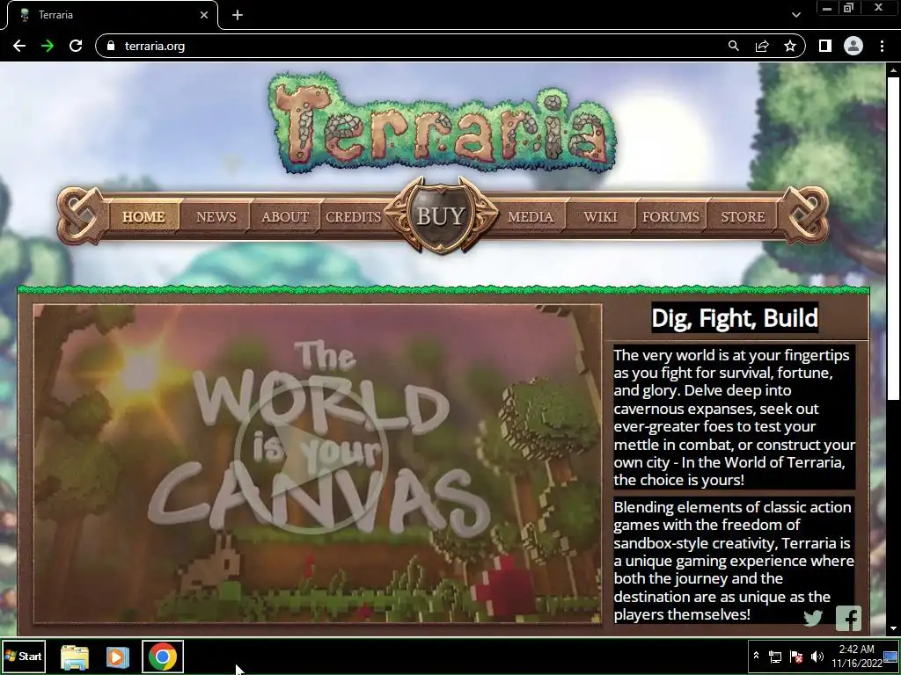Open network icon in system tray
This screenshot has width=901, height=675.
(775, 657)
